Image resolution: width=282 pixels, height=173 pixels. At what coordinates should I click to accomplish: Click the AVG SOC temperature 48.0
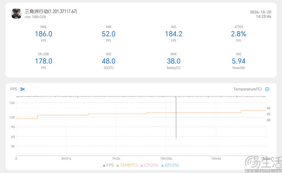[x=108, y=61]
